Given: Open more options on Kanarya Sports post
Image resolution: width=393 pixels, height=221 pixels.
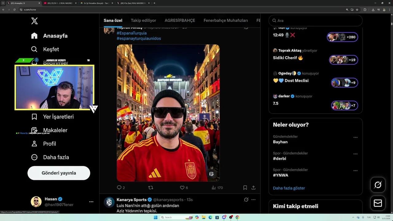Looking at the screenshot, I should tap(253, 200).
